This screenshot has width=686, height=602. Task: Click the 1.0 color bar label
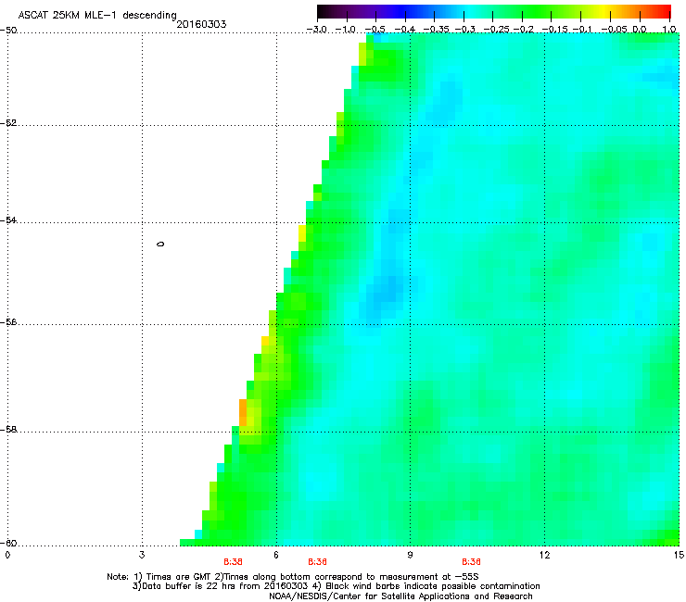click(669, 30)
